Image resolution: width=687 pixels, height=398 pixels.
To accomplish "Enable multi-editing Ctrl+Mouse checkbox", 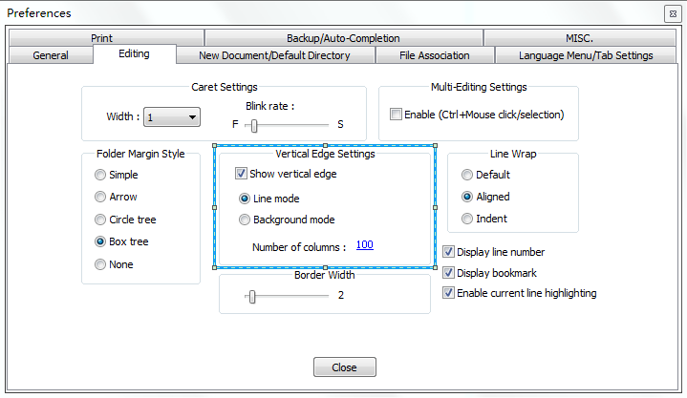I will 397,115.
